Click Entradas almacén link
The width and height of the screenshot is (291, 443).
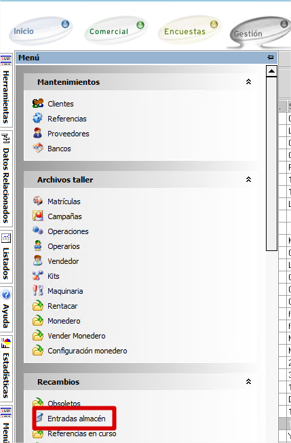(x=76, y=419)
